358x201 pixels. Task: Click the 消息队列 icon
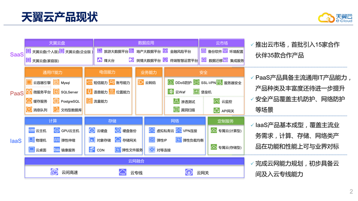pyautogui.click(x=29, y=110)
